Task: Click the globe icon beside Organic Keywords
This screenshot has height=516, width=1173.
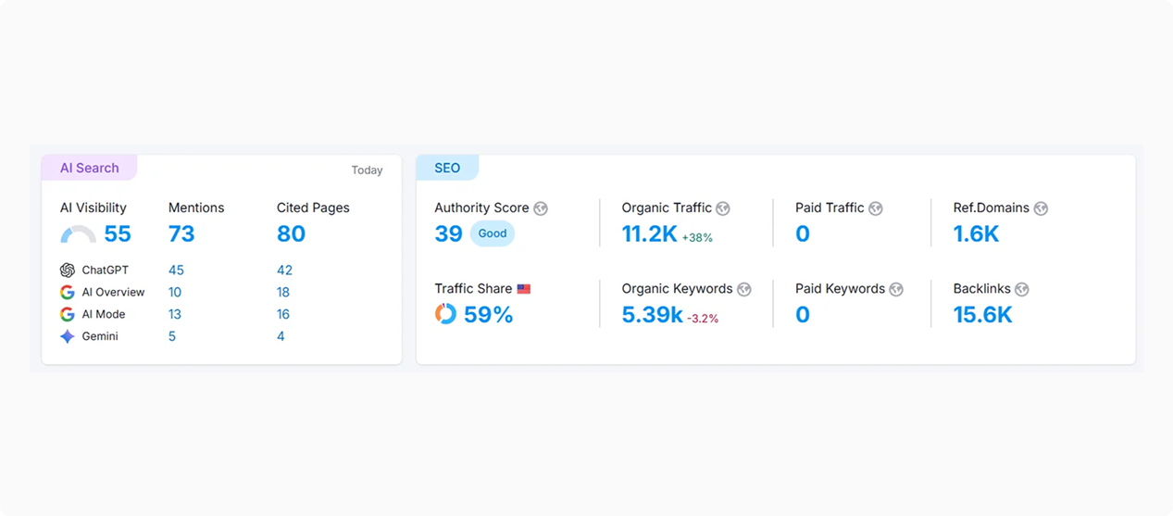Action: [743, 289]
